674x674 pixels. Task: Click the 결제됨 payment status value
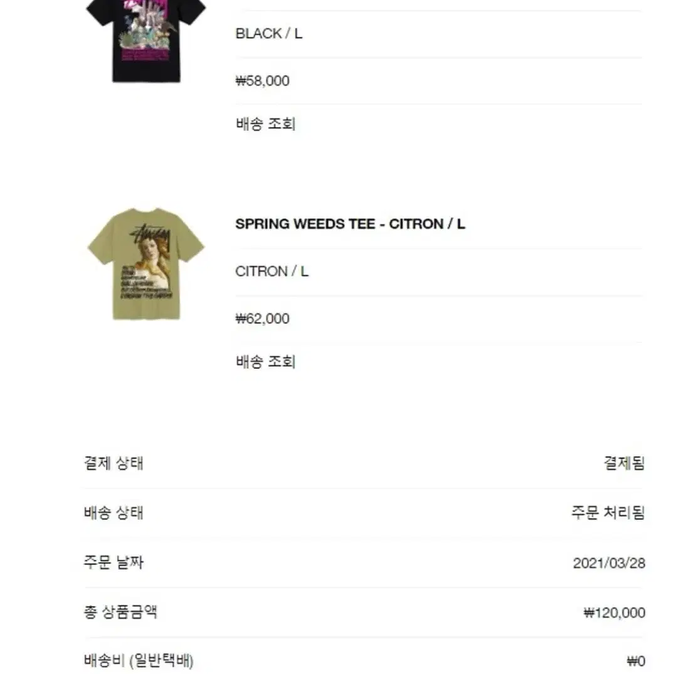pos(624,463)
